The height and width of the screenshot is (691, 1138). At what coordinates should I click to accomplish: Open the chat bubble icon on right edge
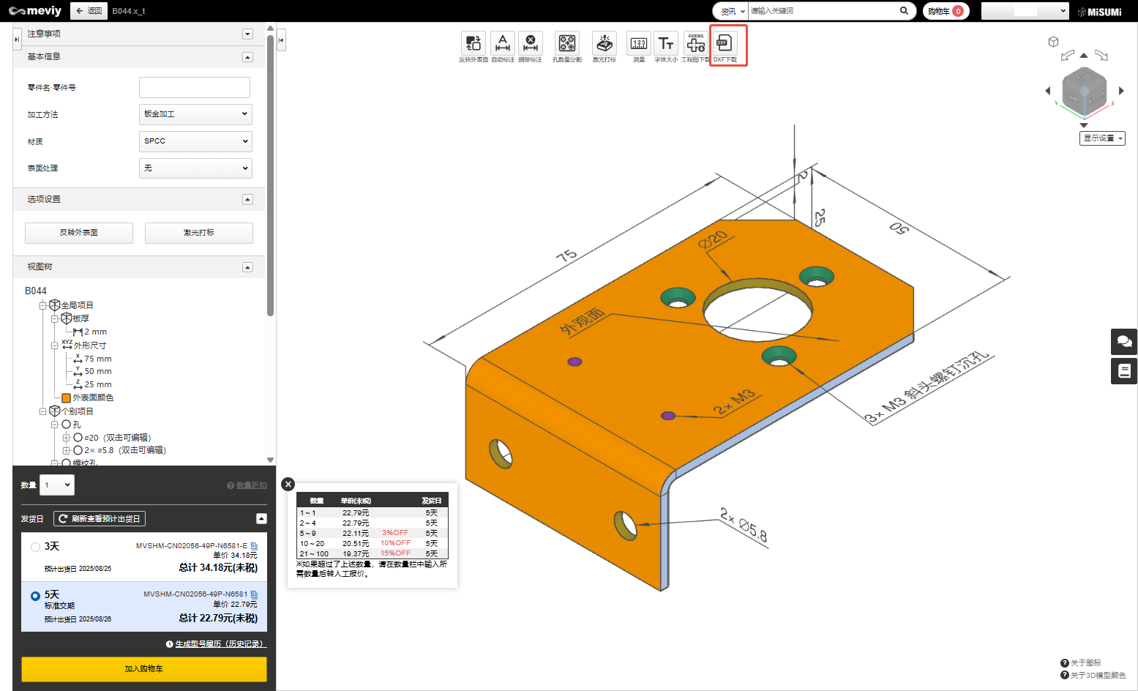[1124, 342]
